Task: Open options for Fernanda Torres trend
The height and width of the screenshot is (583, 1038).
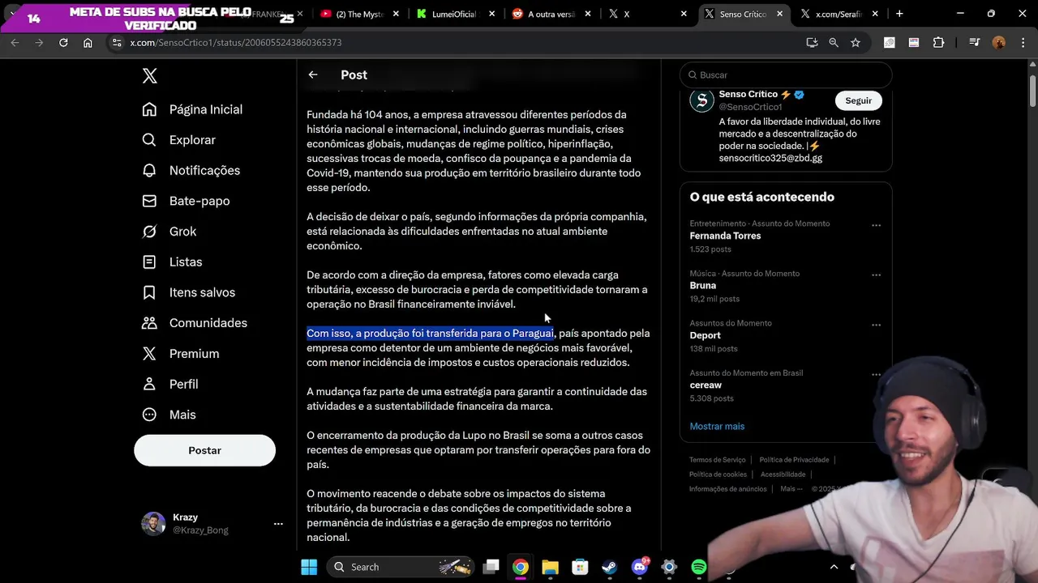Action: 876,225
